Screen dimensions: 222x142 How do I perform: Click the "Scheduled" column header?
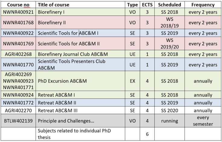(169, 5)
